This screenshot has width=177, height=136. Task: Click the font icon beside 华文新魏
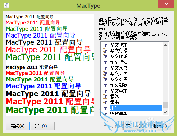coord(105,85)
